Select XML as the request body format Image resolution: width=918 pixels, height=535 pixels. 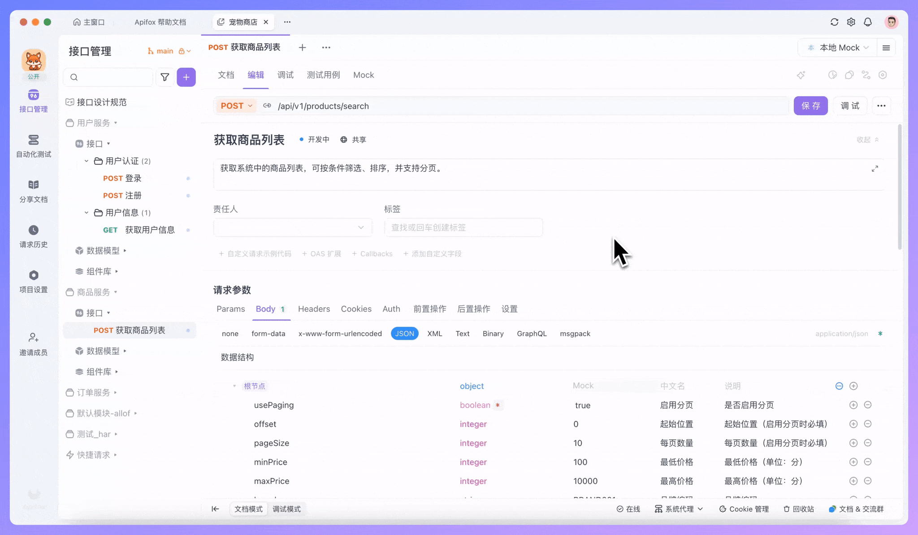coord(434,334)
